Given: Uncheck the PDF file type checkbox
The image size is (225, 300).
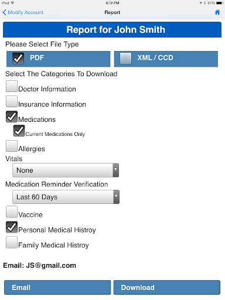Looking at the screenshot, I should [x=18, y=58].
